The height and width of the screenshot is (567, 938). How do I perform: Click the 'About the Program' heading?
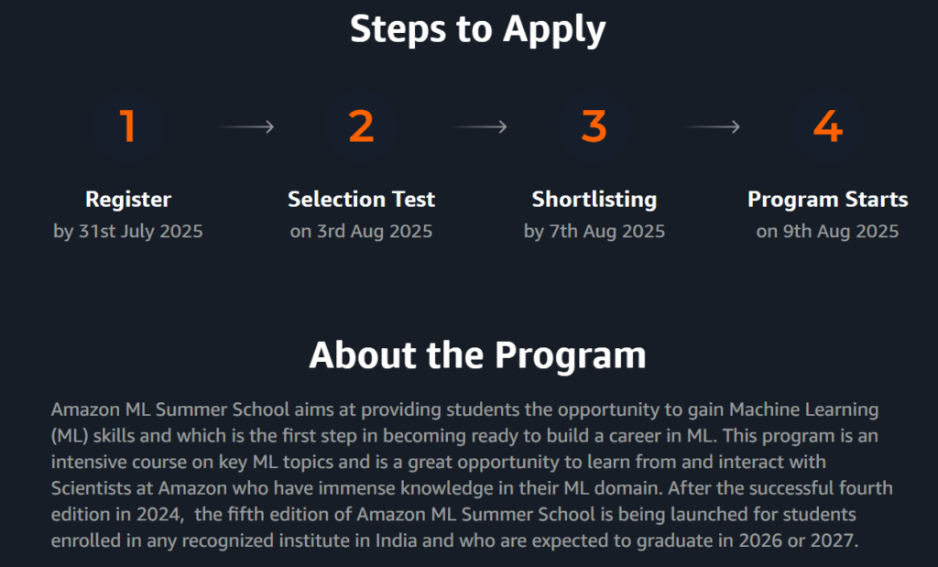pyautogui.click(x=477, y=354)
